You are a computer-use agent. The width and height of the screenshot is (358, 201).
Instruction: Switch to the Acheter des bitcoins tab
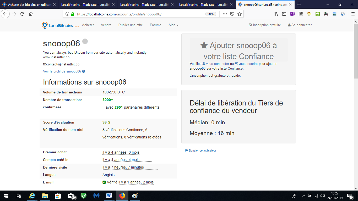[28, 4]
